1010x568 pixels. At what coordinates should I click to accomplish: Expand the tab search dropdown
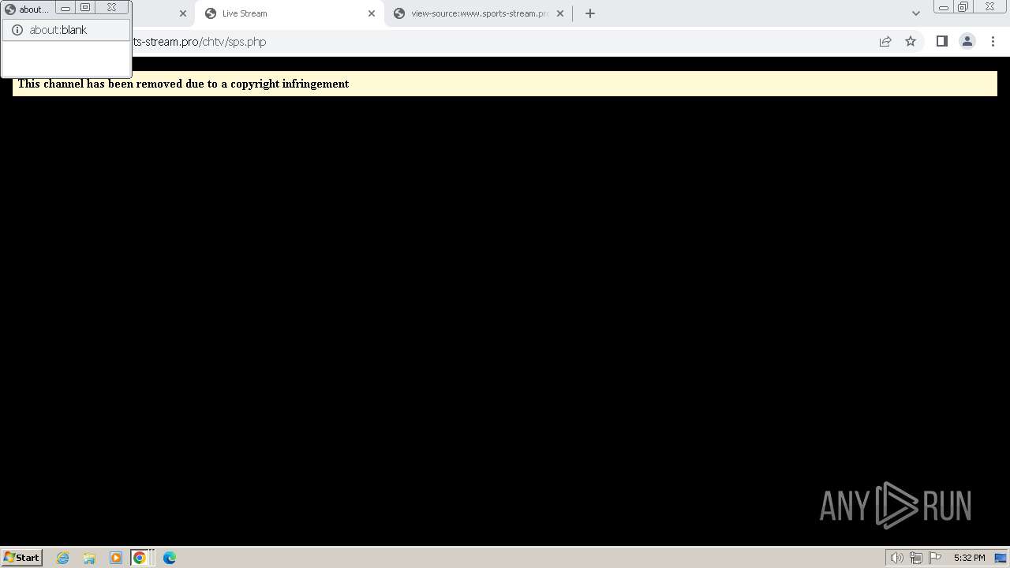tap(916, 13)
